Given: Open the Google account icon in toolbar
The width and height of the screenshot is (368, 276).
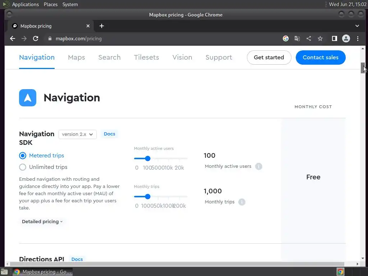Looking at the screenshot, I should 286,38.
